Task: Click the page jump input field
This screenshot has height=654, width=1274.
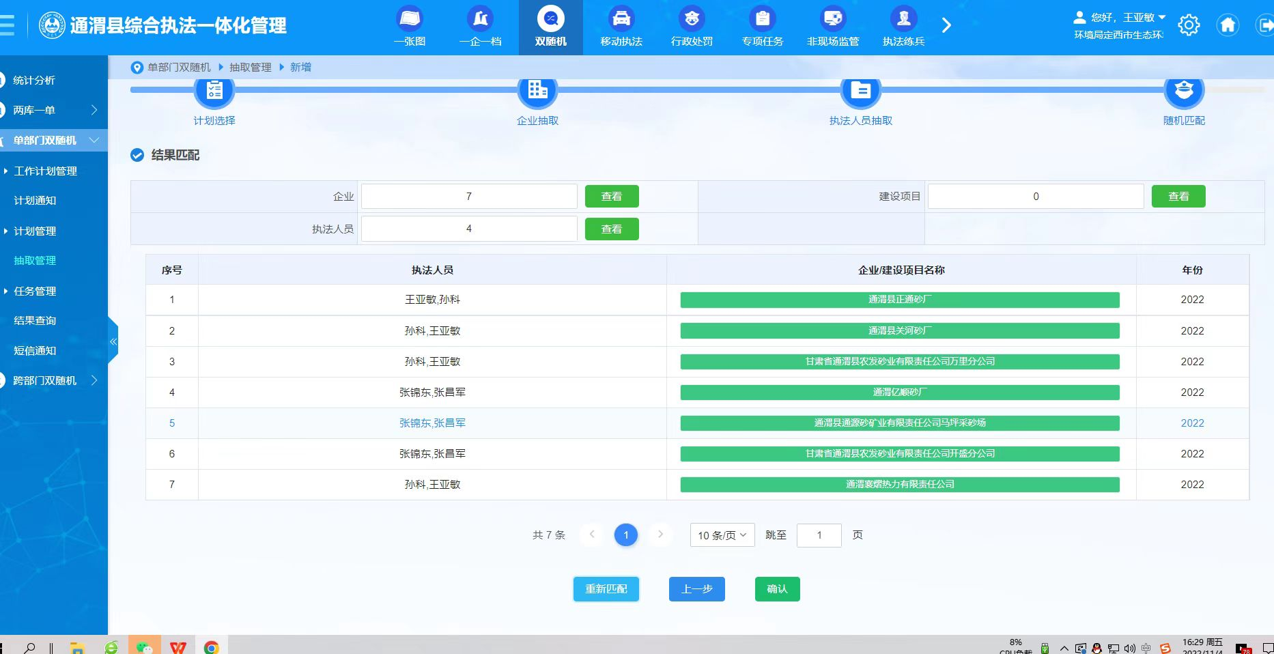Action: (819, 535)
